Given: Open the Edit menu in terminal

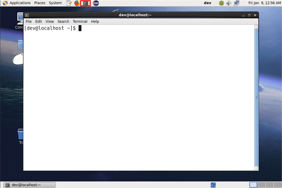Looking at the screenshot, I should (x=38, y=21).
